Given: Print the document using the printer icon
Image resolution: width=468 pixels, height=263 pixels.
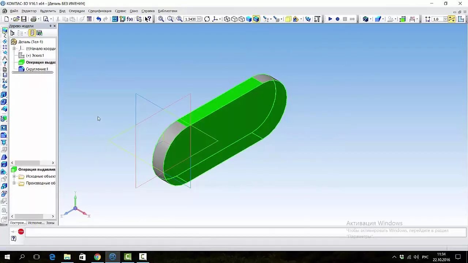Looking at the screenshot, I should tap(33, 19).
